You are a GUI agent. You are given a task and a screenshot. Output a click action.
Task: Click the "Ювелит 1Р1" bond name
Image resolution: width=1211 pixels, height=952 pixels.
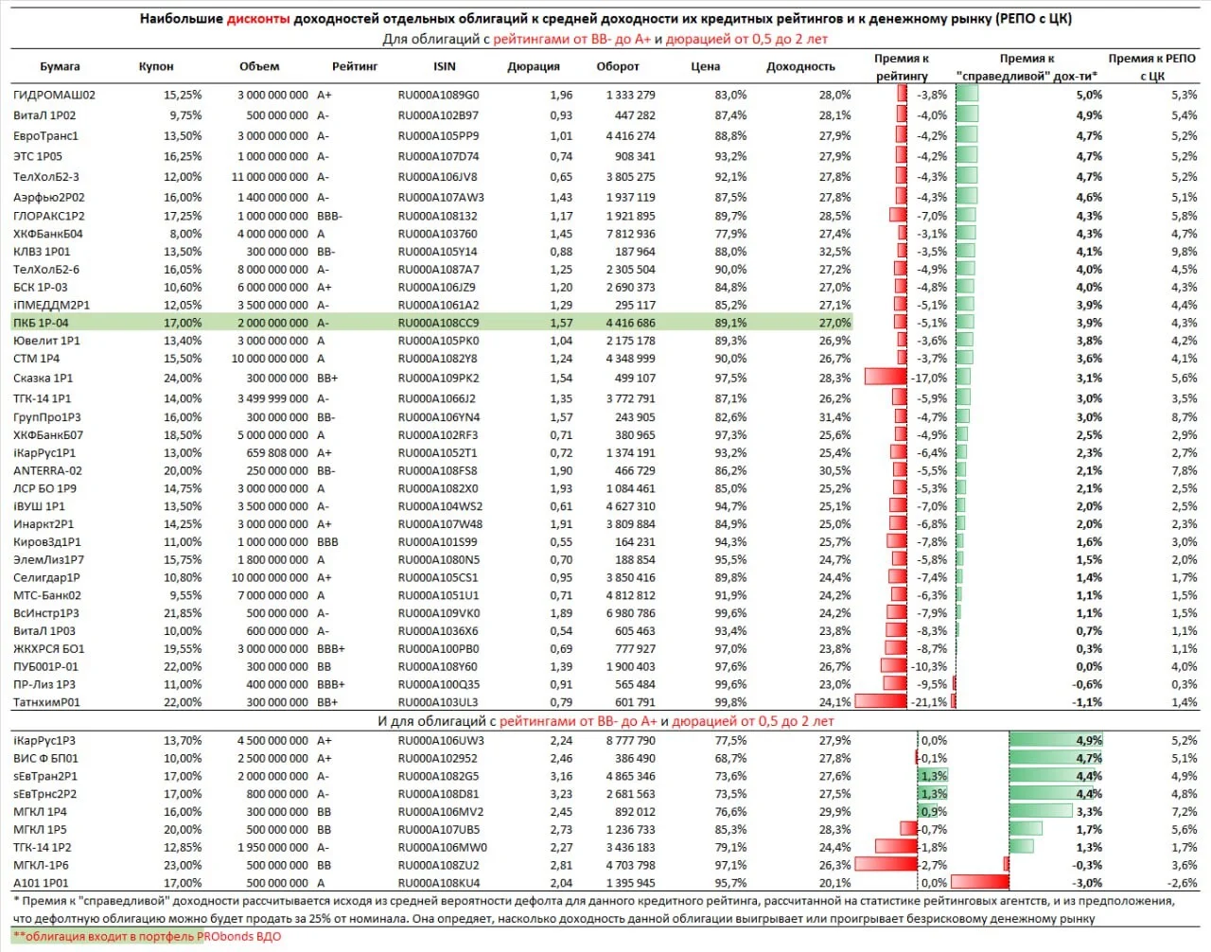coord(46,341)
